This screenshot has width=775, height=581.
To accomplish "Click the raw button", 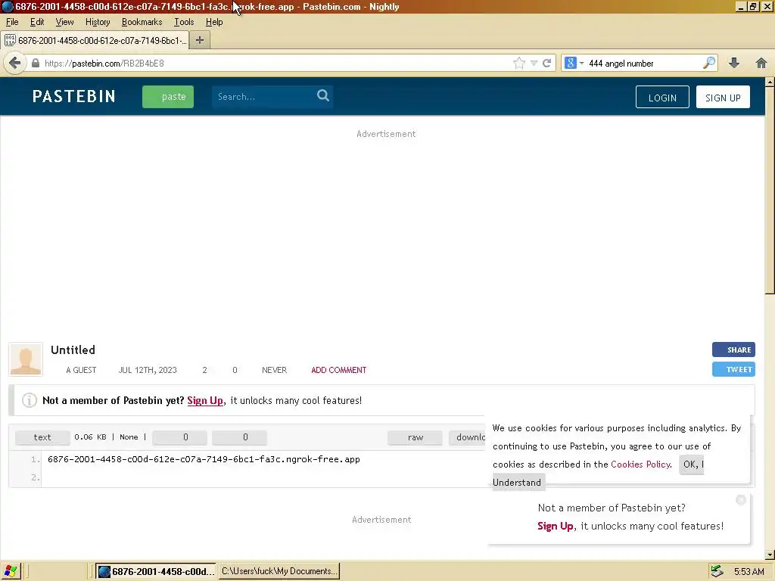I will click(416, 437).
